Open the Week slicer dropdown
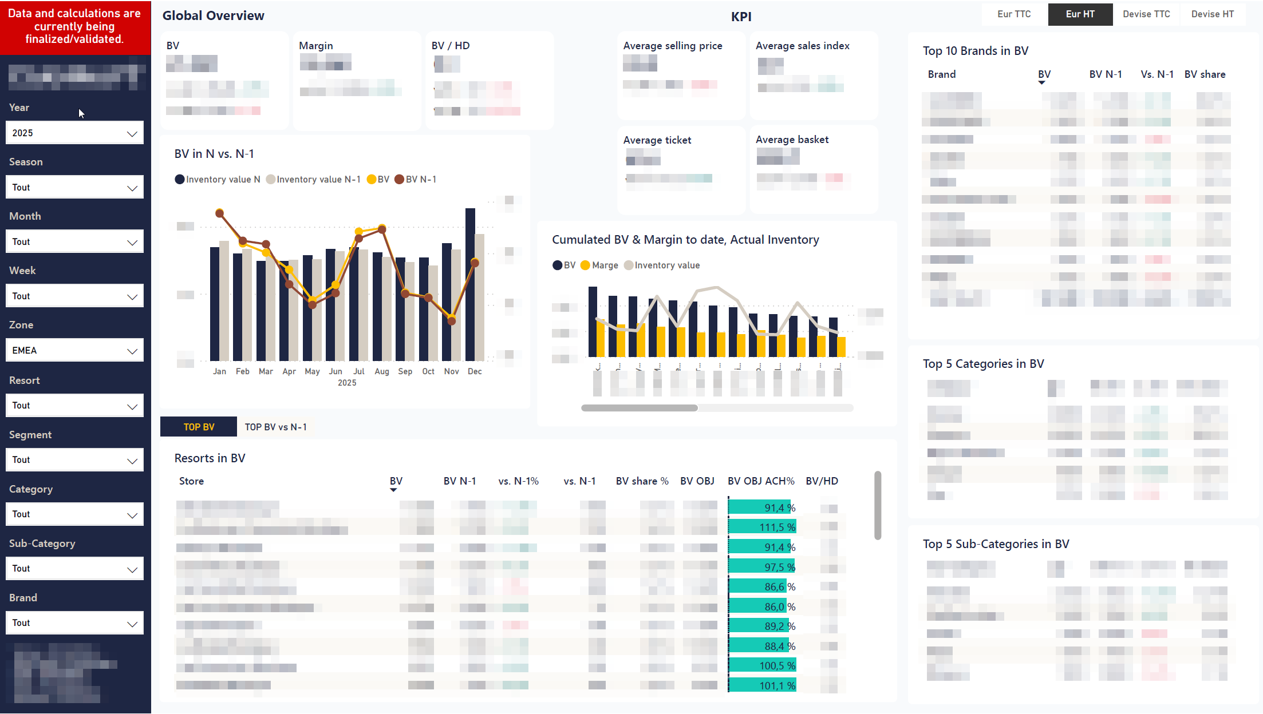This screenshot has width=1263, height=714. [74, 295]
